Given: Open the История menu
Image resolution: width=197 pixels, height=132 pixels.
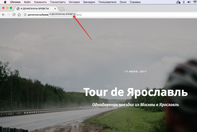Looking at the screenshot, I should pos(74,2).
